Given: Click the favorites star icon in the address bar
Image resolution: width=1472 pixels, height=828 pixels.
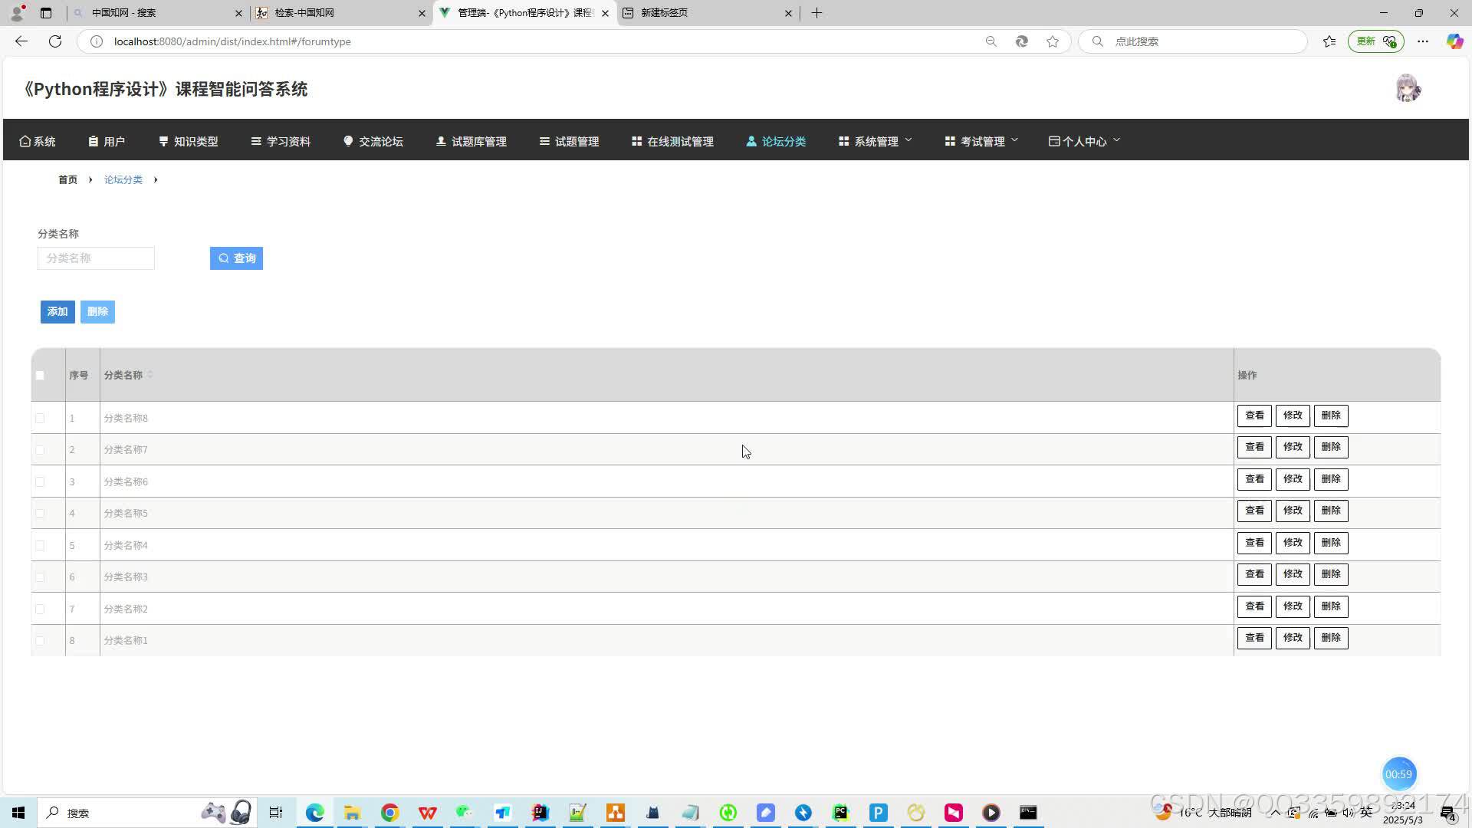Looking at the screenshot, I should (1053, 41).
